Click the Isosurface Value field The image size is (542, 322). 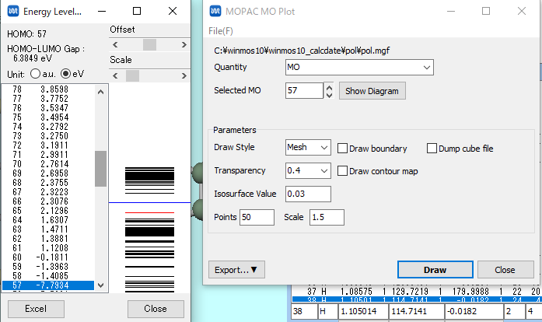tap(308, 194)
